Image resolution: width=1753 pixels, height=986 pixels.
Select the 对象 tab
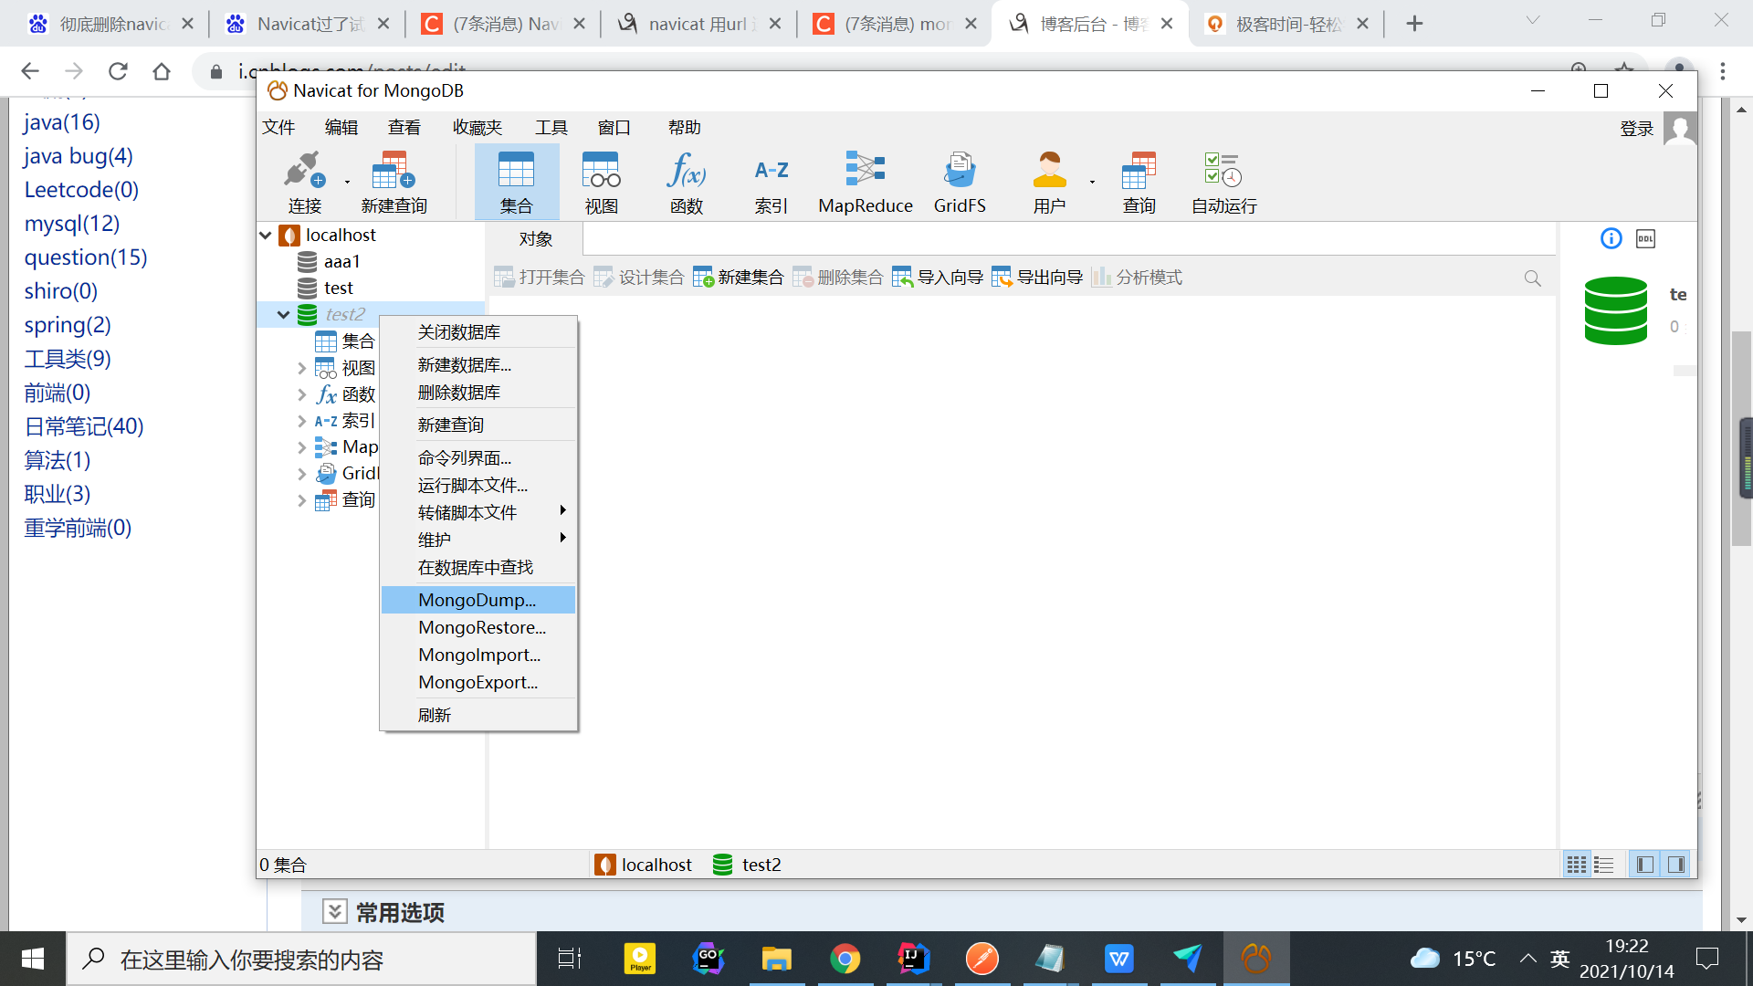(535, 239)
